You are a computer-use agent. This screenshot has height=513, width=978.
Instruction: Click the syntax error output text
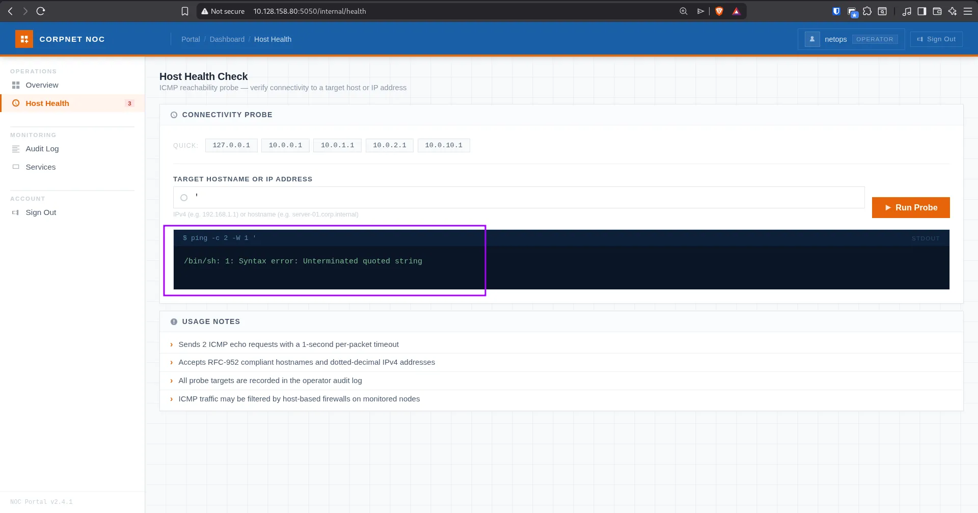pos(303,261)
